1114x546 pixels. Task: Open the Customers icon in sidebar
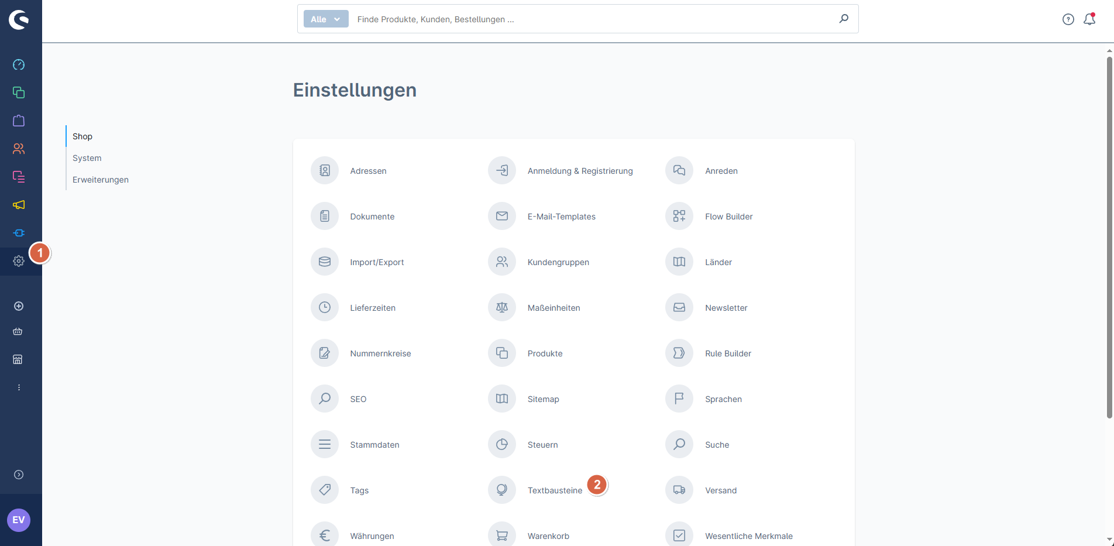[x=19, y=149]
